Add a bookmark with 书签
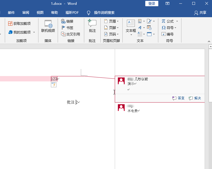Screen dimensions: 212x169 pos(67,28)
